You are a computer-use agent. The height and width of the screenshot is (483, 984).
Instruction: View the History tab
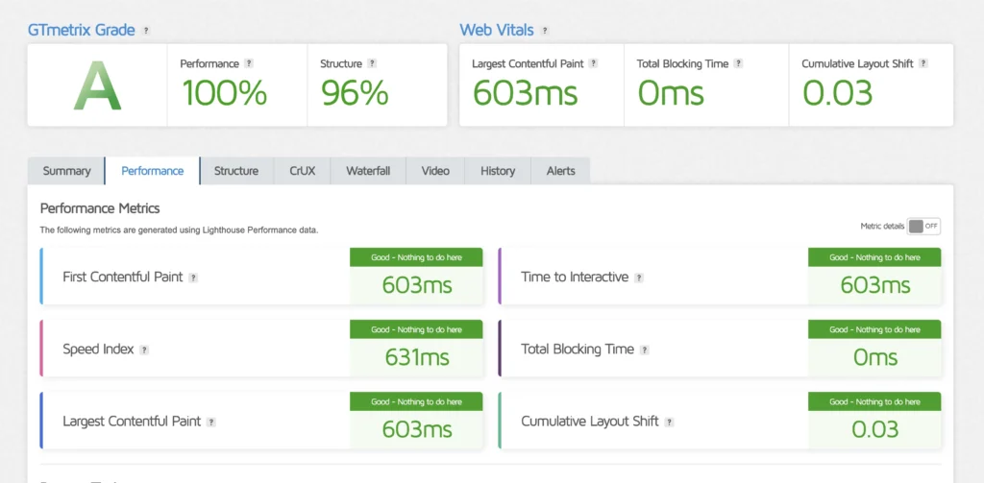(x=498, y=171)
